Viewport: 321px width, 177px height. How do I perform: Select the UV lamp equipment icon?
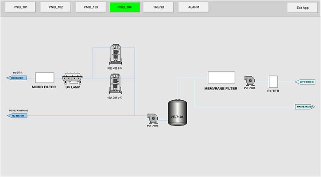(x=72, y=78)
